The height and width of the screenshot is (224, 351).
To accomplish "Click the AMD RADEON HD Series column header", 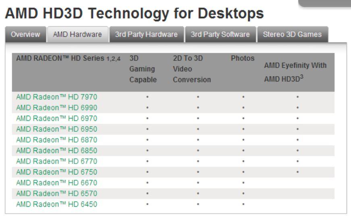I will tap(68, 58).
